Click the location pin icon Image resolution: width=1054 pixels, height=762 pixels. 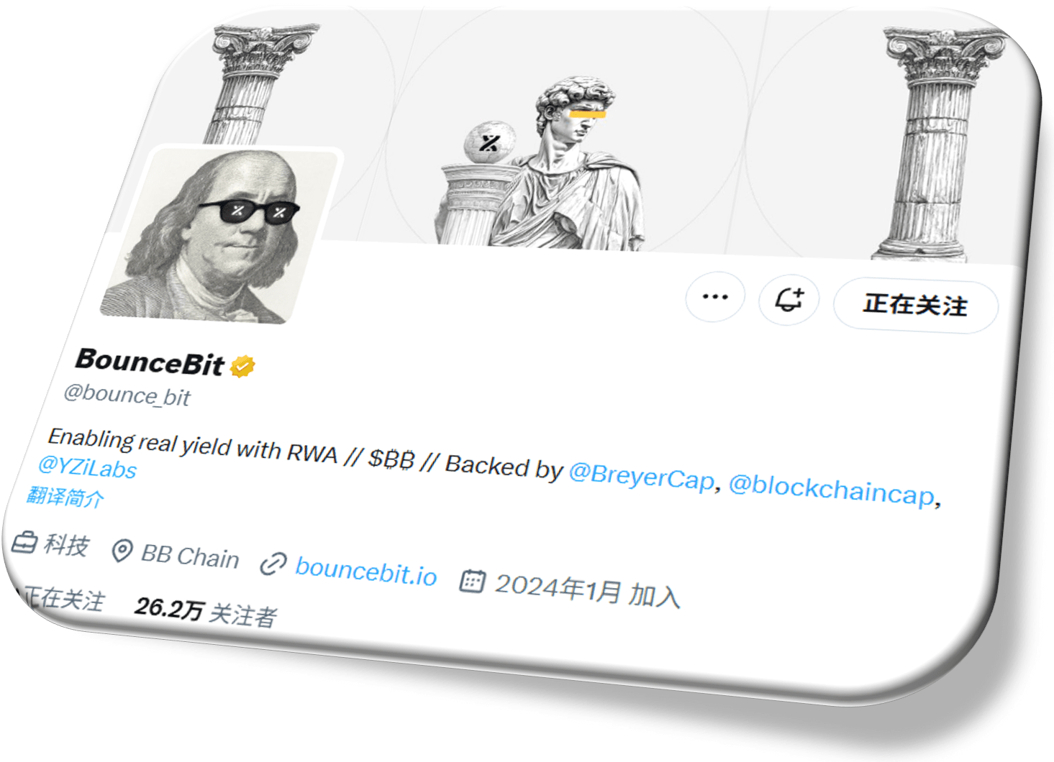pos(122,551)
